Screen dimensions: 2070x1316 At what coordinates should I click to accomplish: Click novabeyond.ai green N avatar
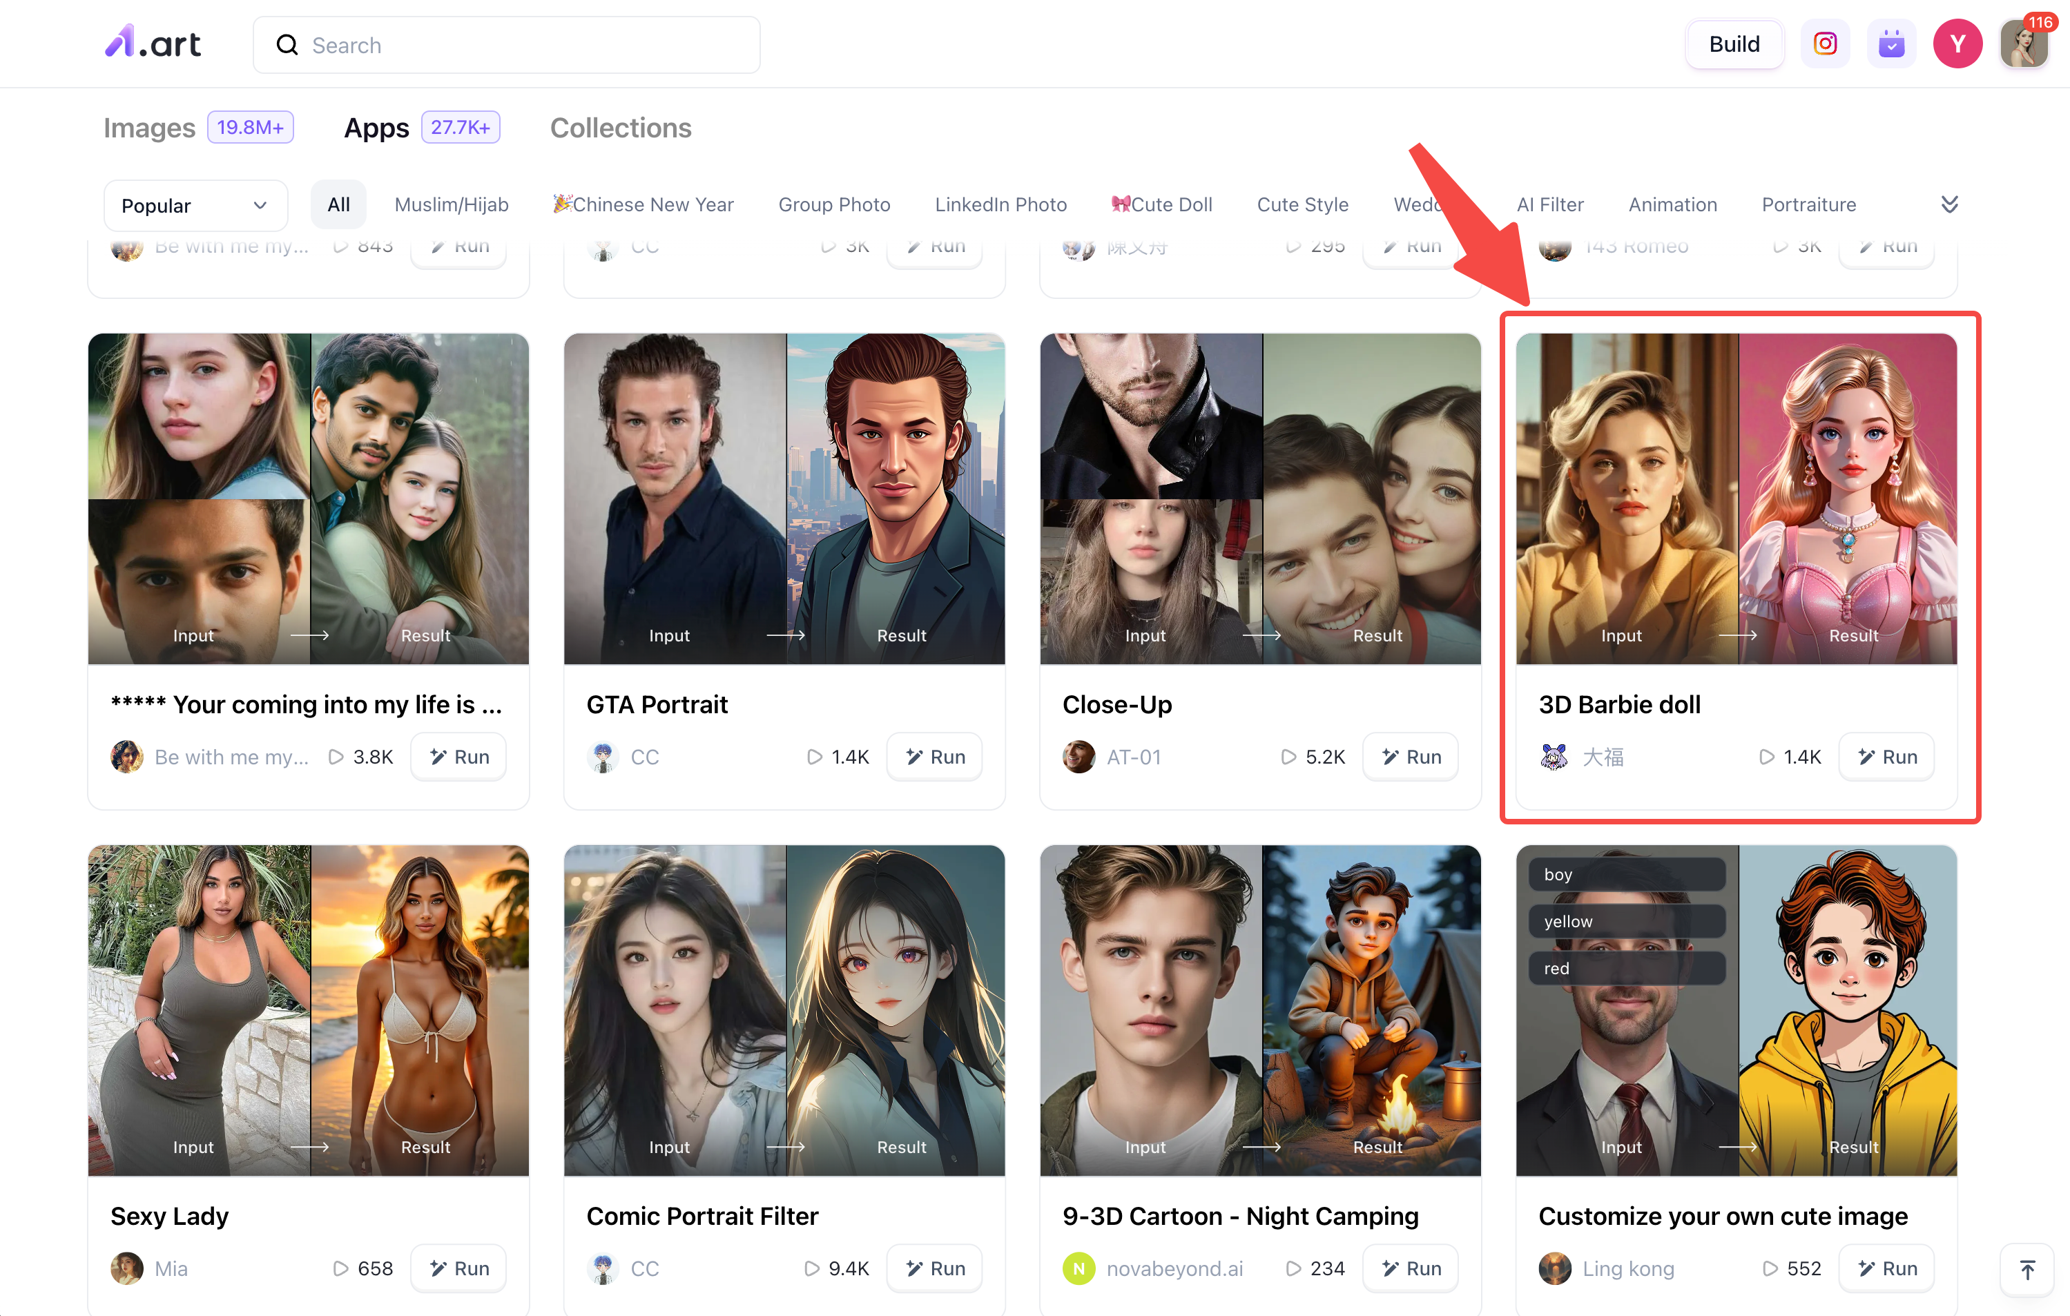click(1078, 1268)
